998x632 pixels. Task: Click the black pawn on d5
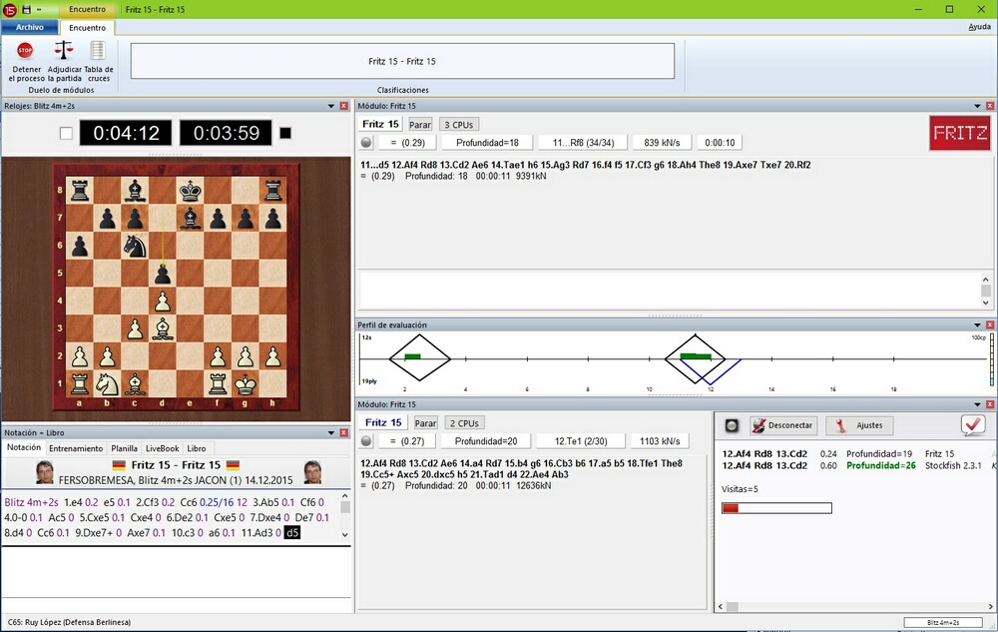point(163,273)
